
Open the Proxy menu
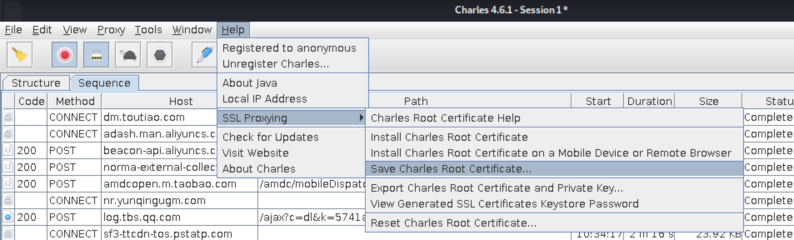tap(111, 30)
